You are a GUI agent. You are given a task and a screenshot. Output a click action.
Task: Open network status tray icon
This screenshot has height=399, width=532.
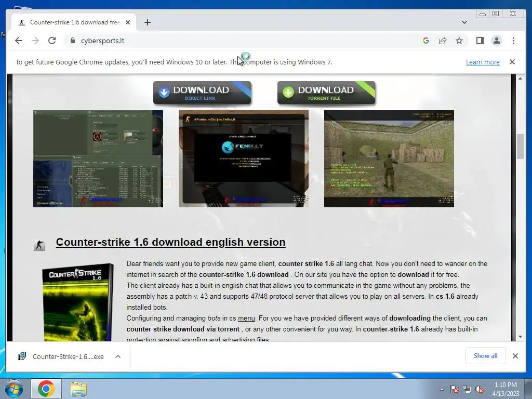tap(467, 389)
